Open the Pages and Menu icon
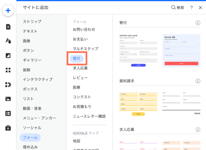The width and height of the screenshot is (206, 150). [8, 27]
